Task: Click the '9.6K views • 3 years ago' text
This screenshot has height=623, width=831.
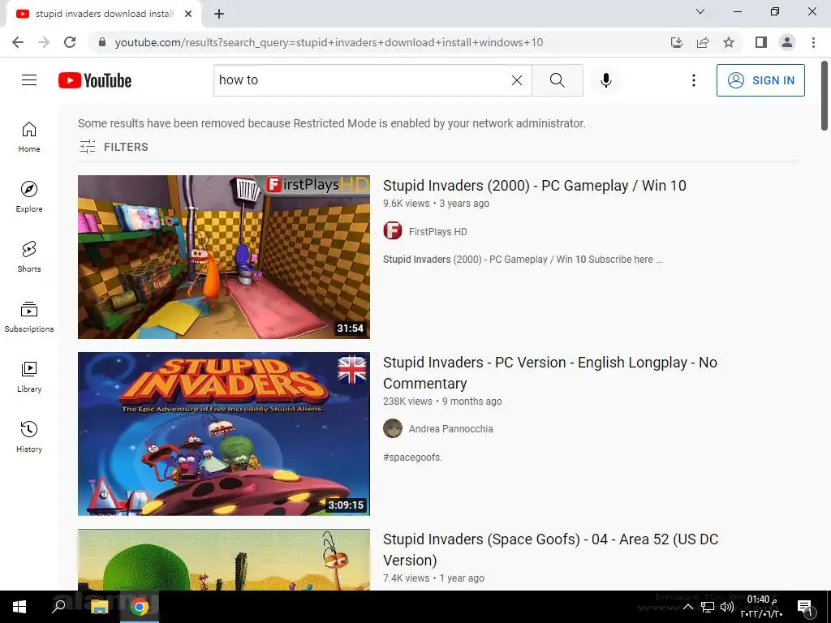Action: click(x=436, y=204)
